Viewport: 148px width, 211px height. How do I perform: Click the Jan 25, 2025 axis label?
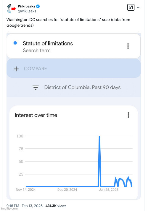pos(109,190)
